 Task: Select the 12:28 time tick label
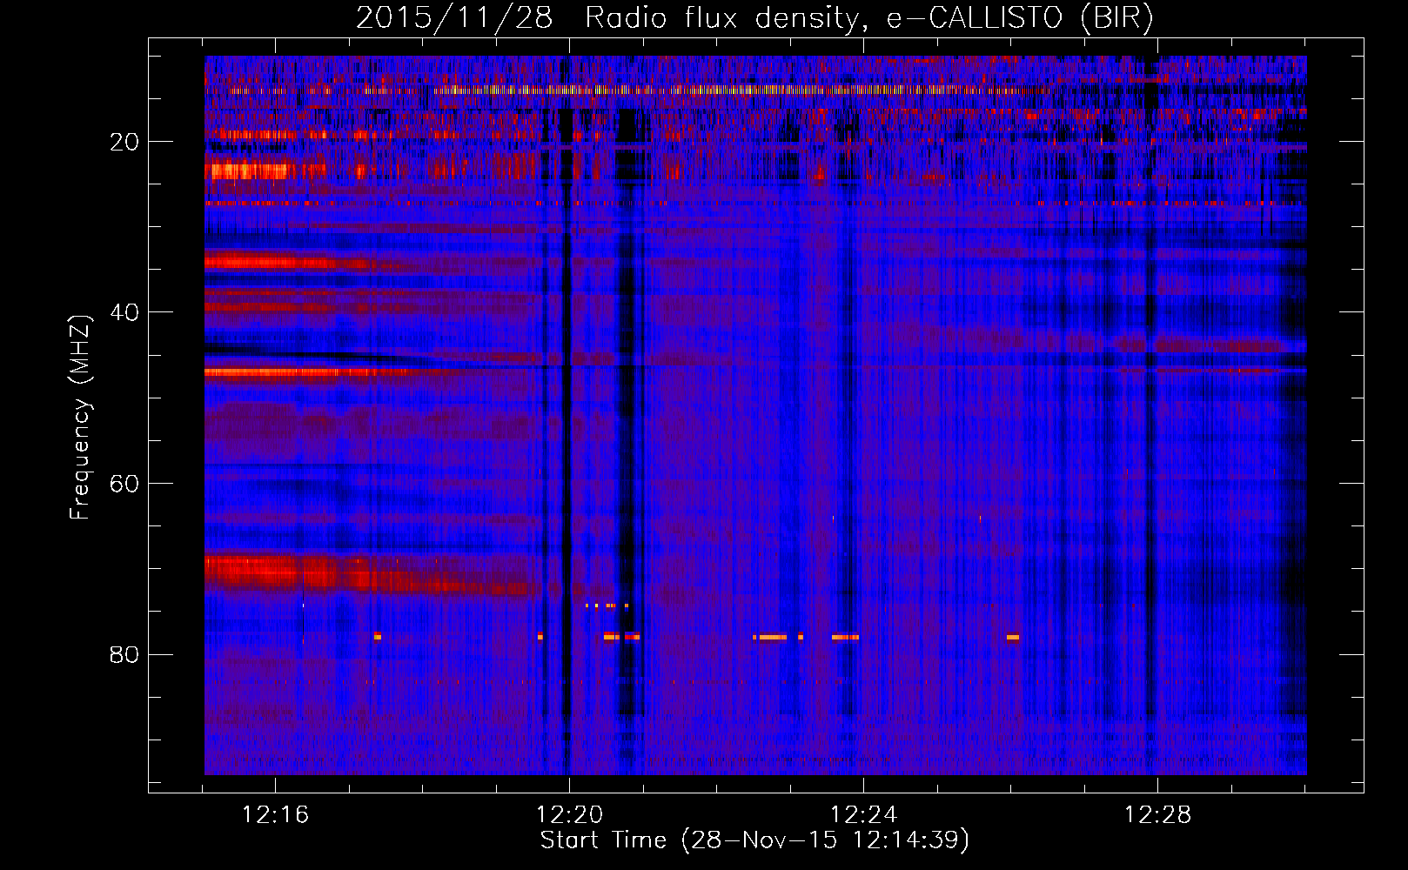coord(1157,815)
